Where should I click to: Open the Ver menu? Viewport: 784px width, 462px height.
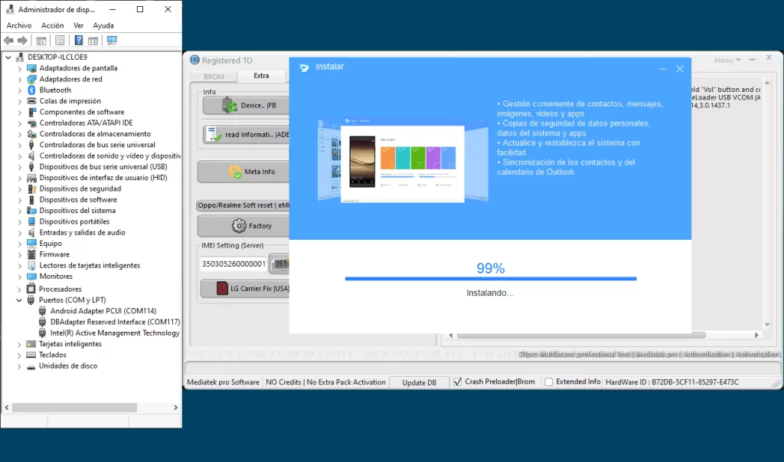click(79, 25)
